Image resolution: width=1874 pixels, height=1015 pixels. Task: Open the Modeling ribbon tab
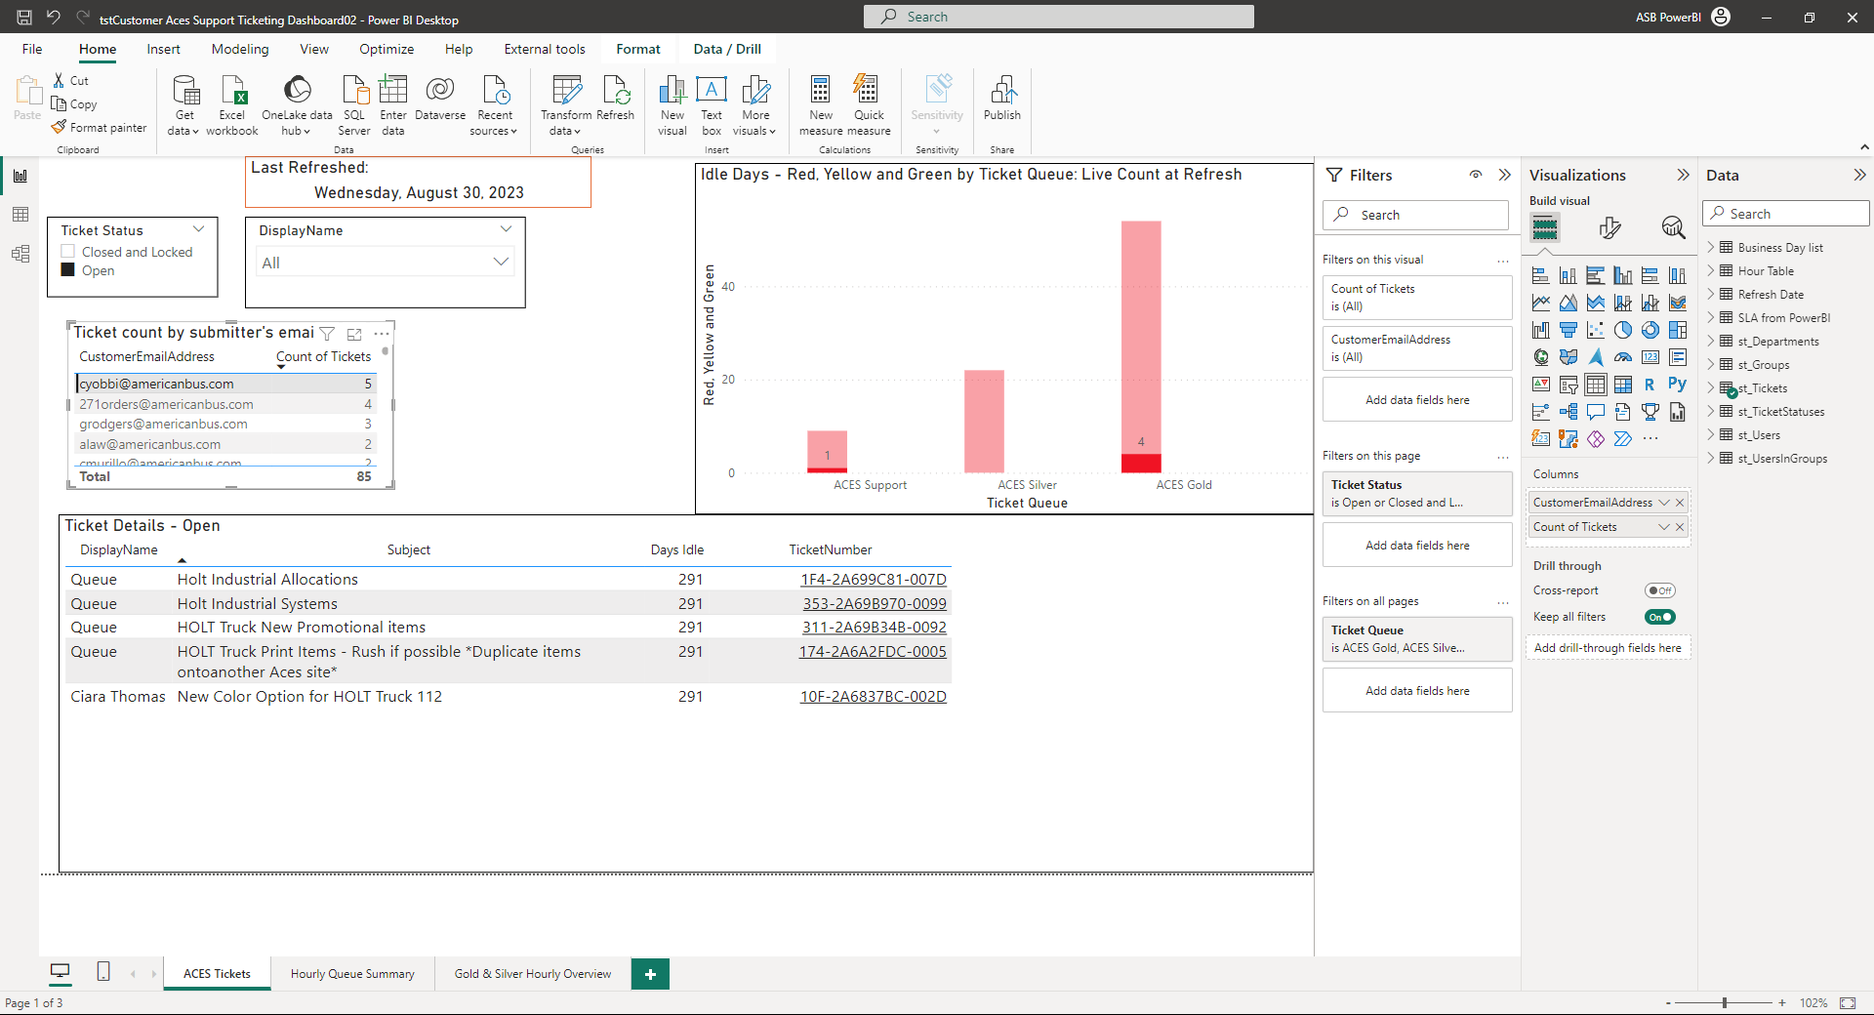point(240,49)
